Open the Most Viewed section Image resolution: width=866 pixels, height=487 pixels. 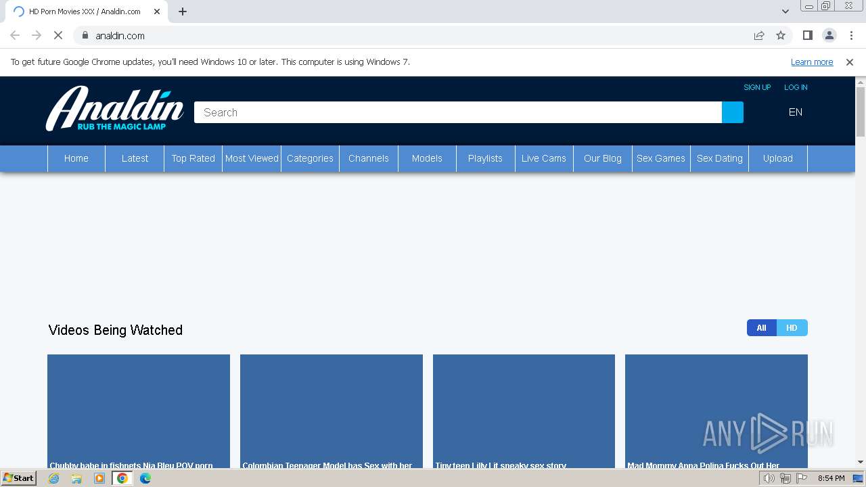pos(252,158)
